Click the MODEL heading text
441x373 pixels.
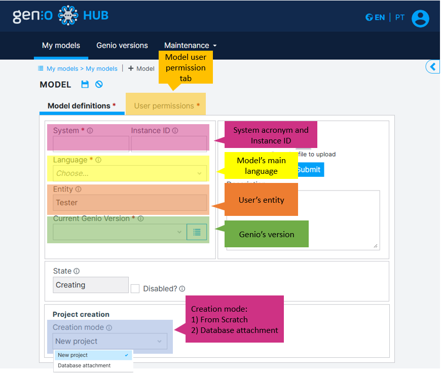coord(55,85)
